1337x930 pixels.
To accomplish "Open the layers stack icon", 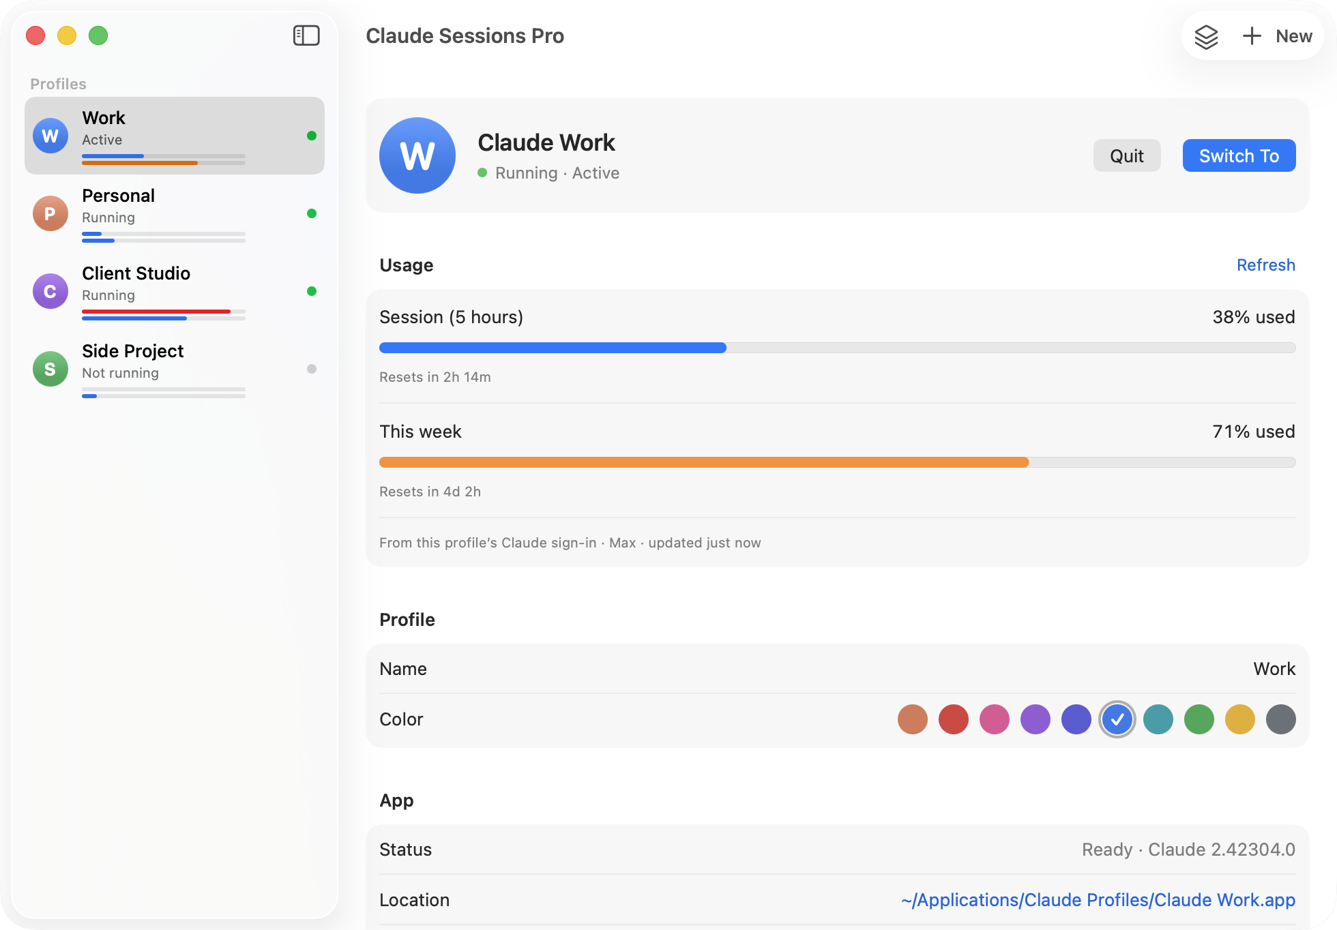I will pos(1206,36).
